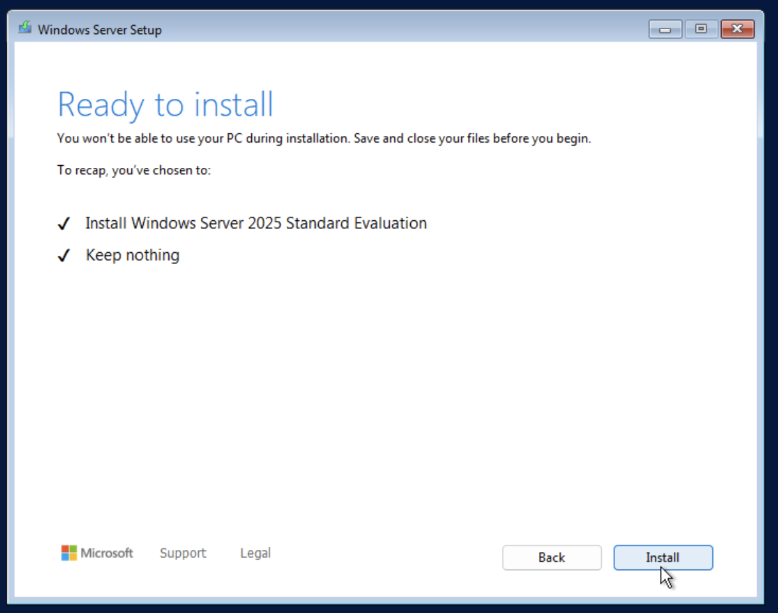
Task: Click the 'To recap, you've chosen to:' text
Action: point(134,170)
